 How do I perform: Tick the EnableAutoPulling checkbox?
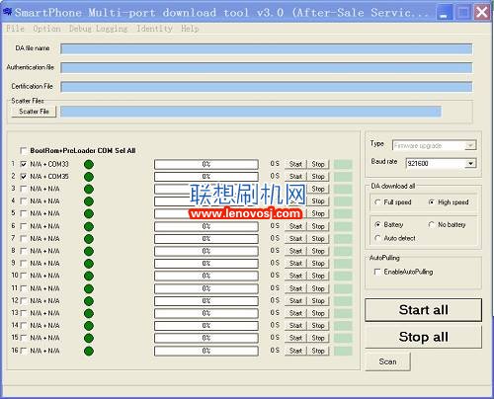click(377, 272)
